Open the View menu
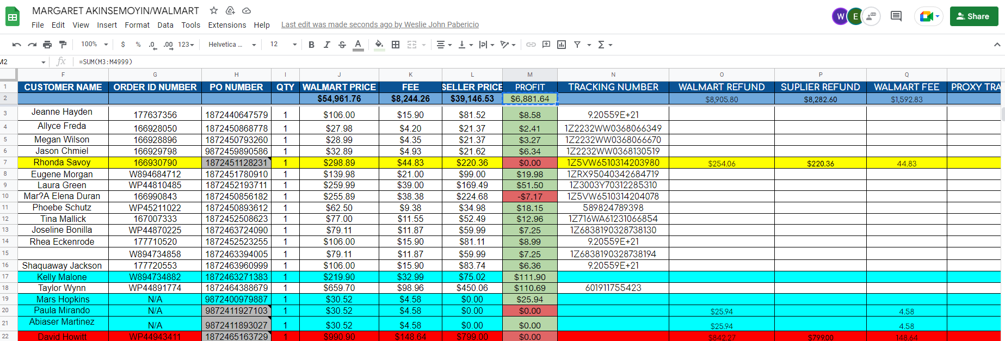 (x=81, y=25)
